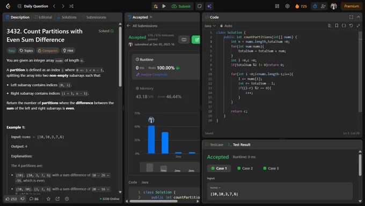Viewport: 365px width, 206px height.
Task: Switch to the Editorial tab
Action: [x=43, y=17]
